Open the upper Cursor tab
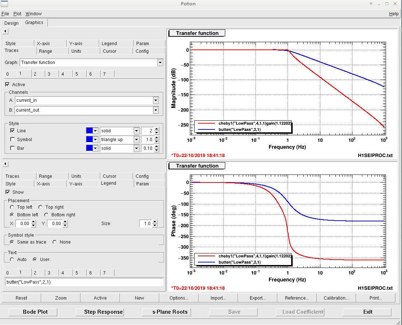The height and width of the screenshot is (325, 402). click(x=109, y=51)
